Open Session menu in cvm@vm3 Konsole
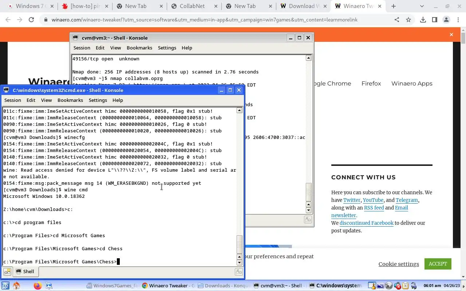 click(82, 48)
